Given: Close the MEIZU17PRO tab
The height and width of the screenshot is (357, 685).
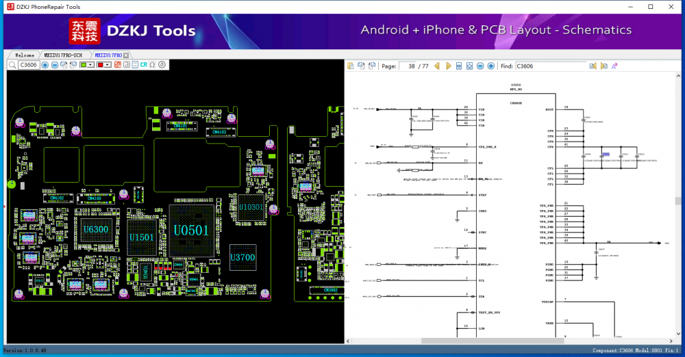Looking at the screenshot, I should point(126,55).
